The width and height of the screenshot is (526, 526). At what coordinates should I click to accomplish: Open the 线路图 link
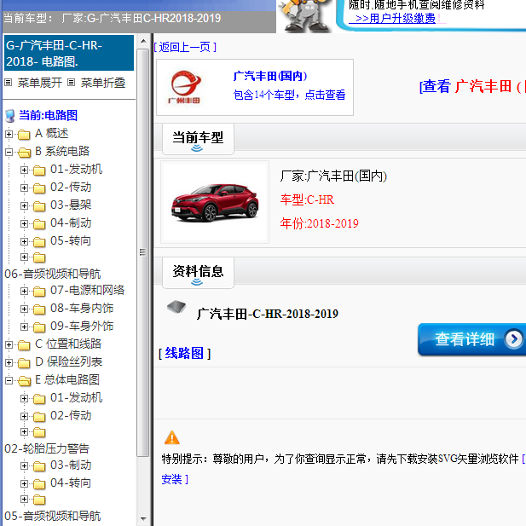[184, 353]
